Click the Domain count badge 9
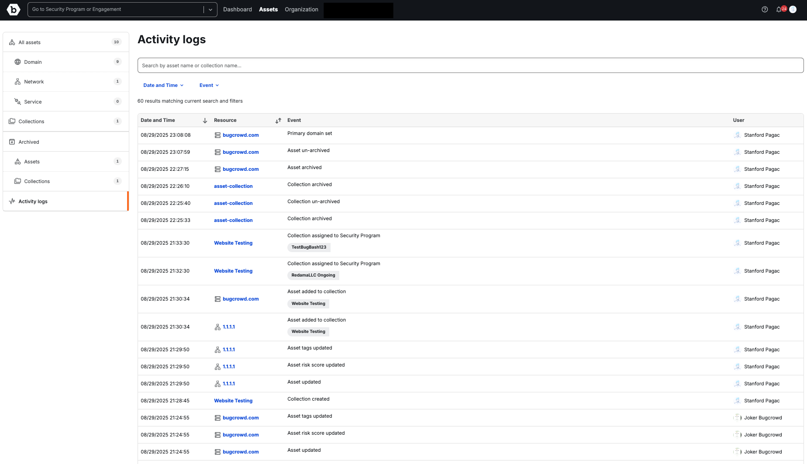Image resolution: width=807 pixels, height=464 pixels. (117, 62)
